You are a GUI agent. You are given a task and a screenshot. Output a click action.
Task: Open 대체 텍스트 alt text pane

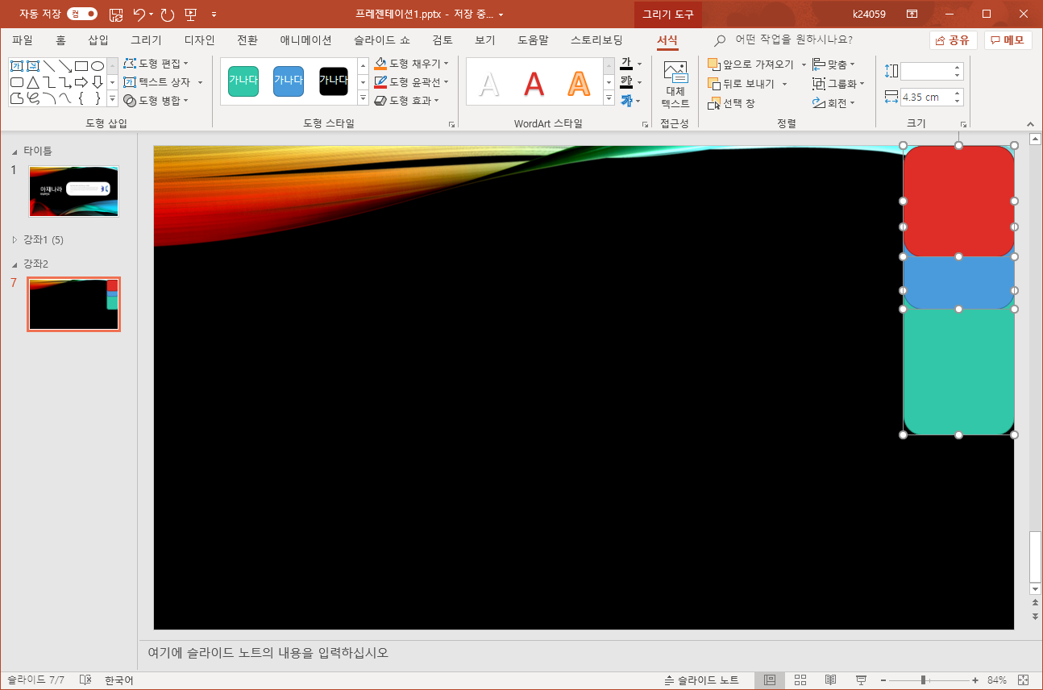(x=675, y=85)
